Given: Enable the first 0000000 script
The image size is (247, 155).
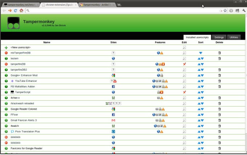Looking at the screenshot, I should pos(6,137).
